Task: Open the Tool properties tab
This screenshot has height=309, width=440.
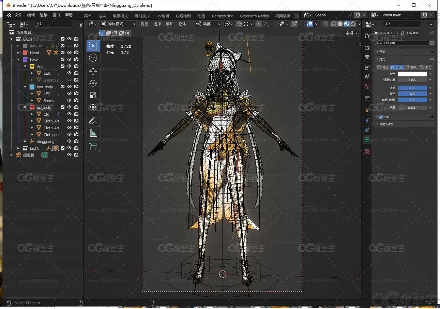Action: (x=367, y=36)
